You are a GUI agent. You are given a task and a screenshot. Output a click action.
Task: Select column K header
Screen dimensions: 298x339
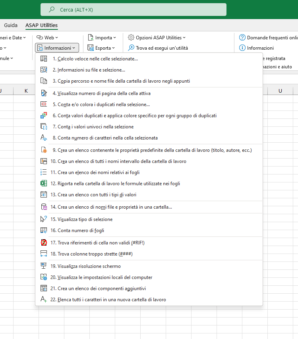point(26,91)
